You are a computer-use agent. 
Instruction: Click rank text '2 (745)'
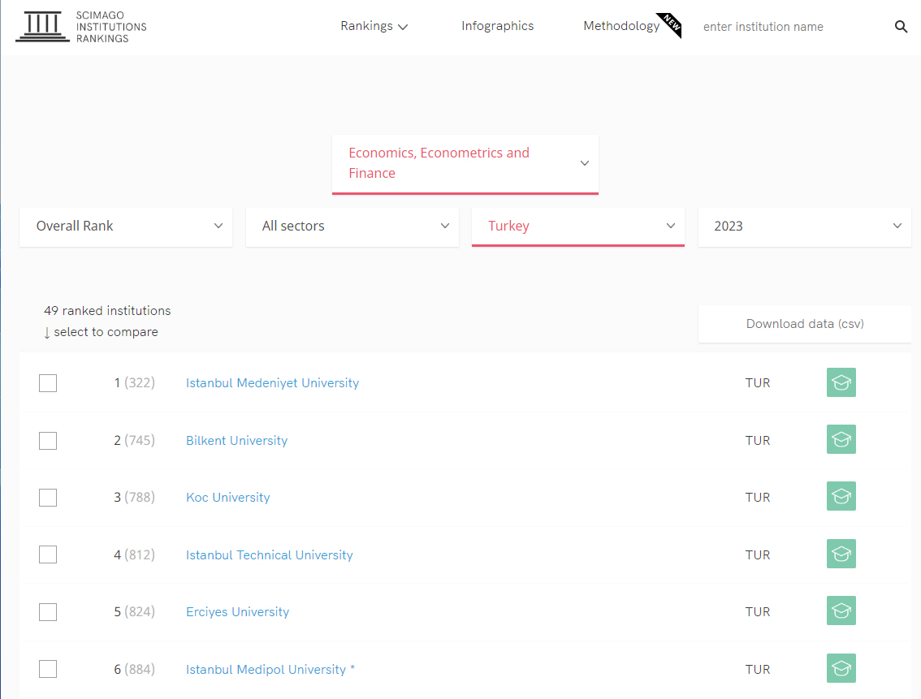(x=135, y=440)
